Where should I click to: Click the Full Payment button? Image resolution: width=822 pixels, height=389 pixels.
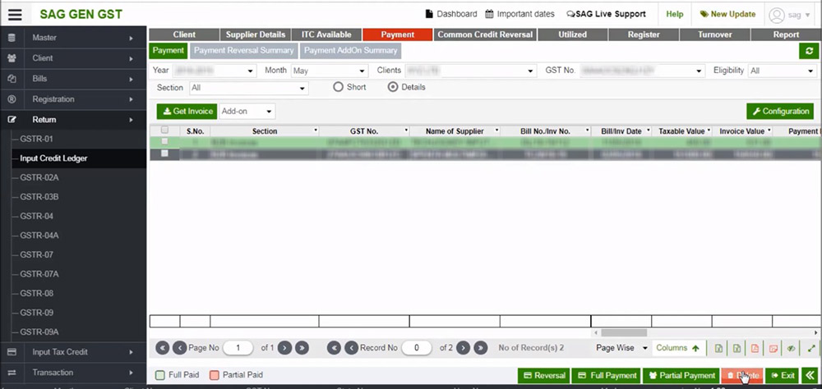pos(607,375)
